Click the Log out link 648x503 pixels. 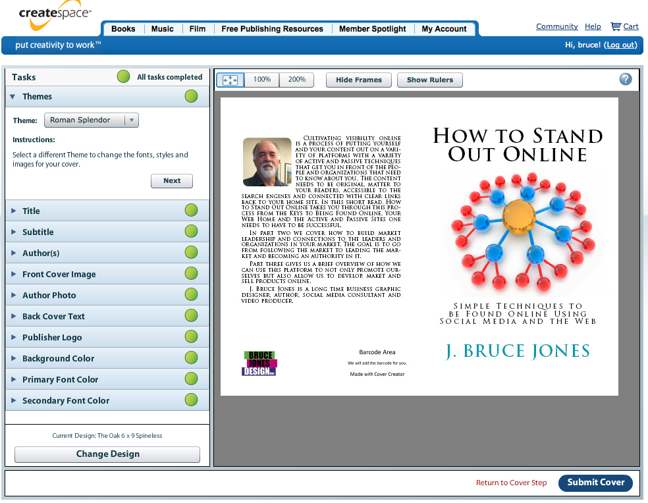(620, 45)
